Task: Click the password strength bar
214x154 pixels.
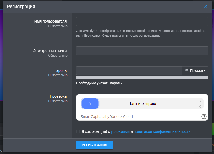Action: (142, 77)
